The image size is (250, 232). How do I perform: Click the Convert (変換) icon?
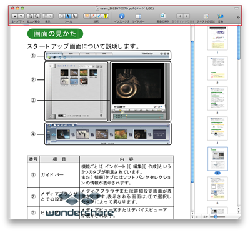(x=221, y=16)
